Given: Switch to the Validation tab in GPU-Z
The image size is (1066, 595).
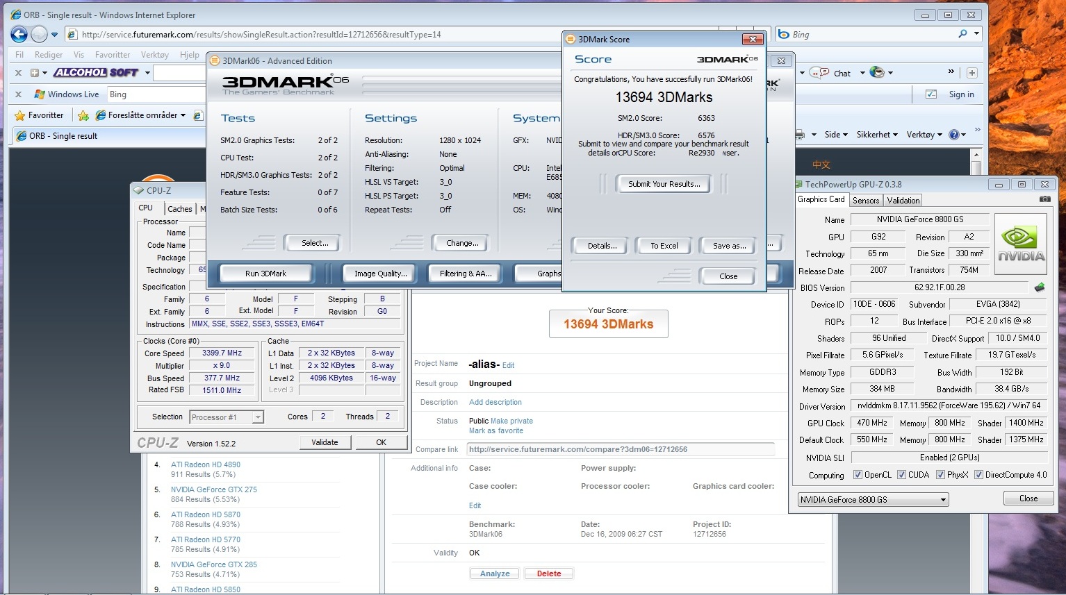Looking at the screenshot, I should pos(903,201).
